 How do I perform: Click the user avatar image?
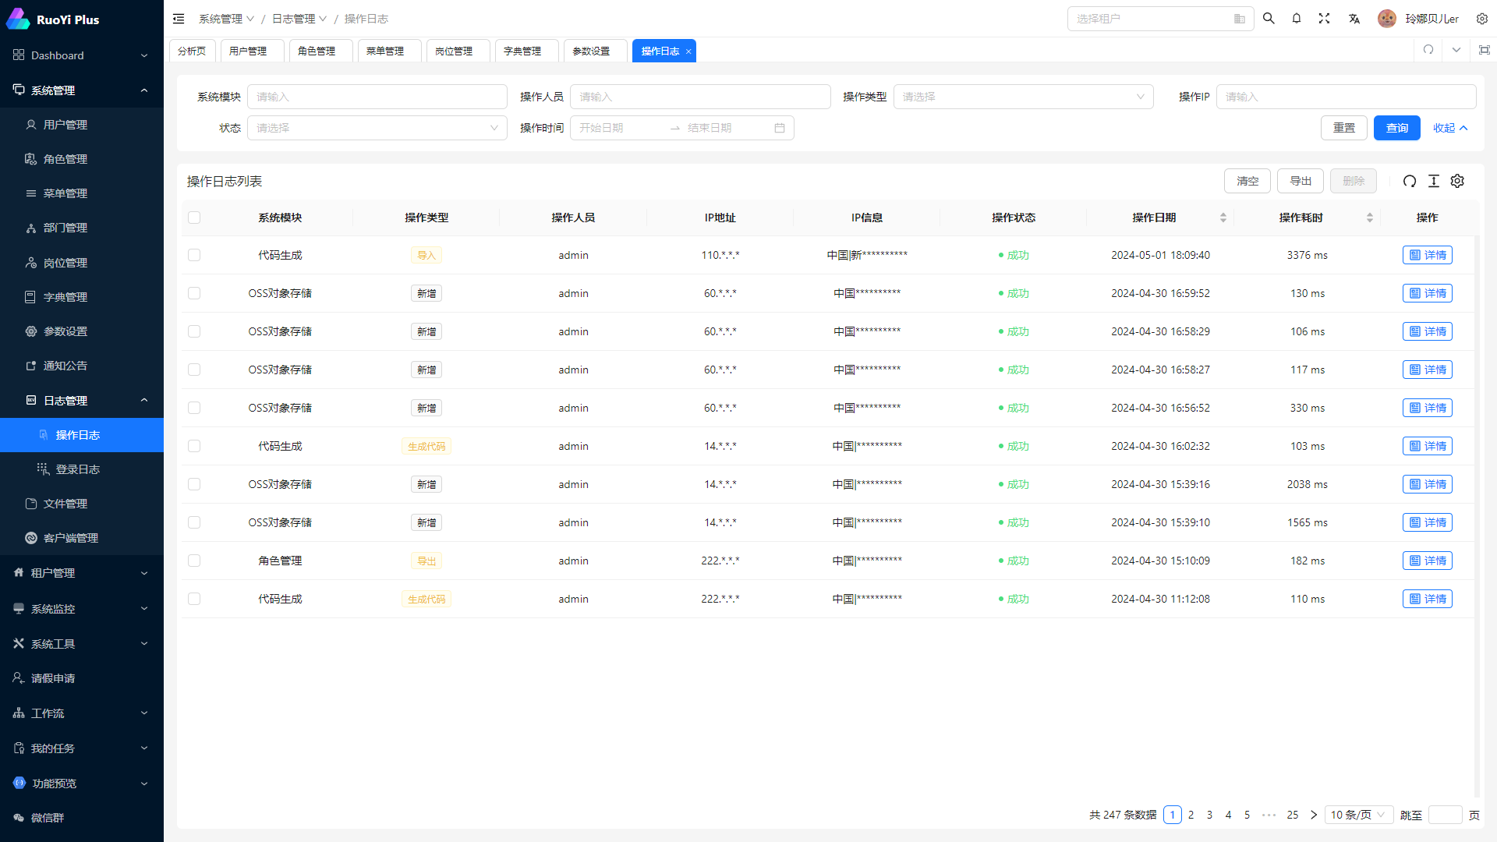coord(1387,19)
